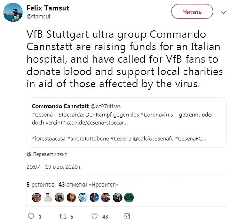Click the #iorestoacasa hashtag
The width and height of the screenshot is (233, 223).
pyautogui.click(x=49, y=138)
